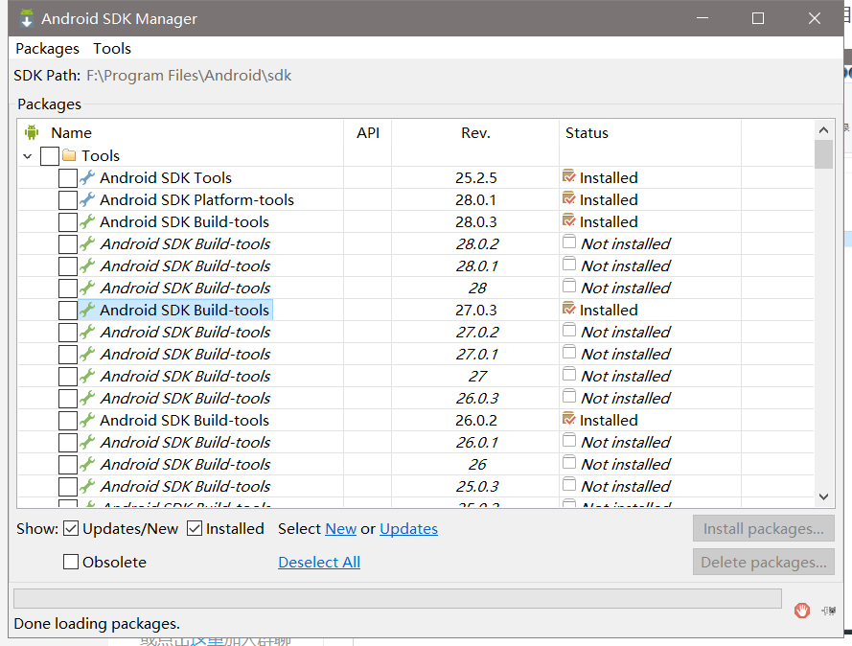Click the SDK Path value text

point(189,76)
